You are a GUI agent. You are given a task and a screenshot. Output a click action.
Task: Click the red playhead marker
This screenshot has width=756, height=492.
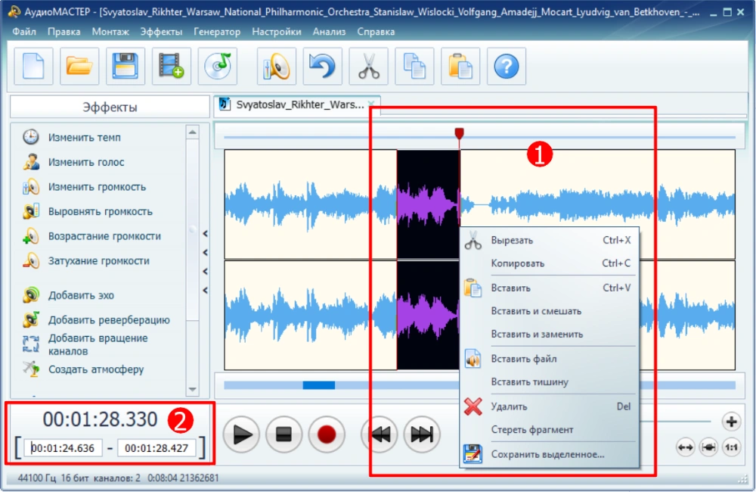(460, 133)
